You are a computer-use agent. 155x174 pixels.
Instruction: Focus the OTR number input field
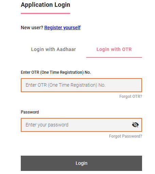pos(81,85)
